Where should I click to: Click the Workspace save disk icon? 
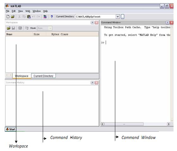[13, 28]
